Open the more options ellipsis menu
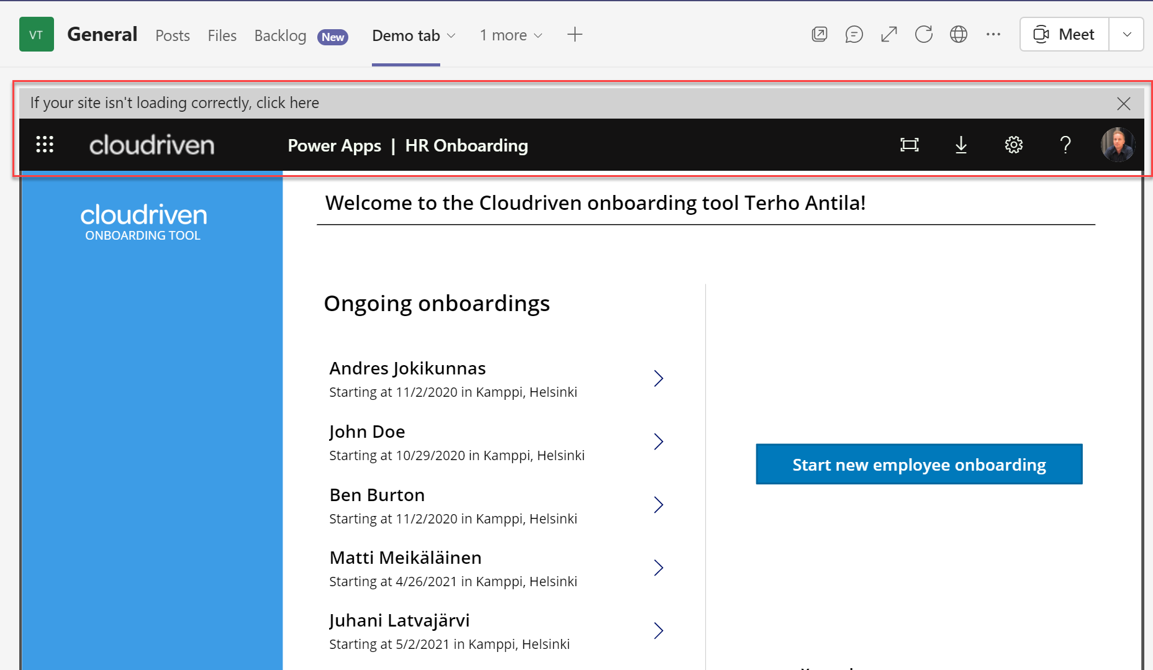1153x670 pixels. 993,35
